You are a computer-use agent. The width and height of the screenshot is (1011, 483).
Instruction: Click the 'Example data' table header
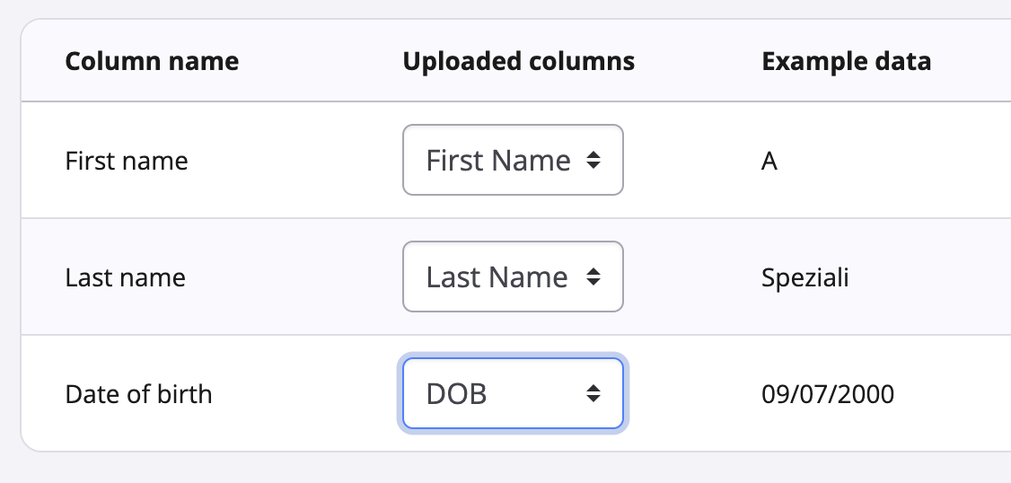pos(846,62)
